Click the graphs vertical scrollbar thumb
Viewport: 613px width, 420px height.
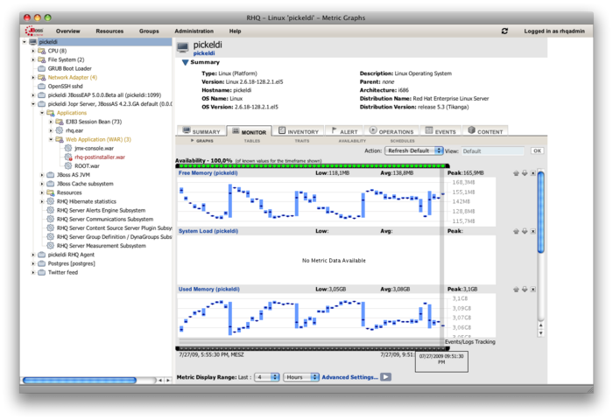click(540, 212)
